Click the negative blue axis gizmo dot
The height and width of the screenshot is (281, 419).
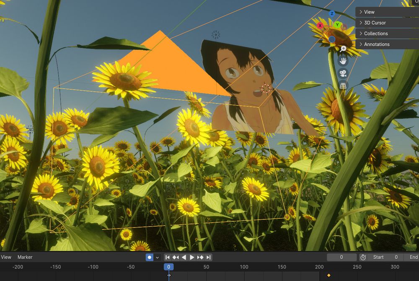click(x=332, y=39)
